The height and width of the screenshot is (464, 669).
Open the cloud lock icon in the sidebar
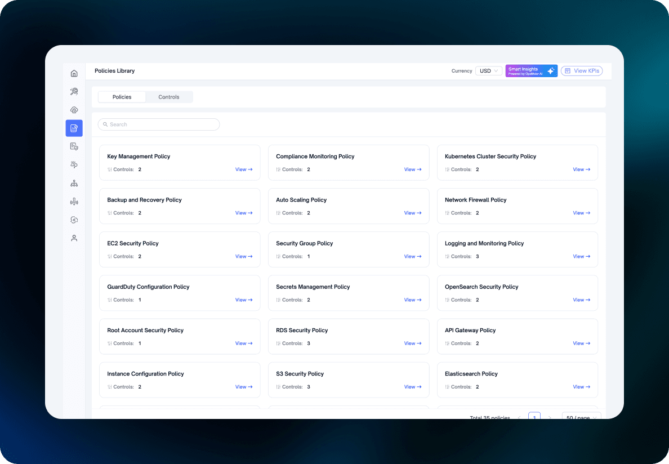74,110
